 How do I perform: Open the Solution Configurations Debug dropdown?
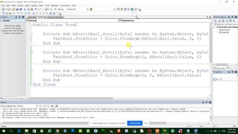pos(67,9)
